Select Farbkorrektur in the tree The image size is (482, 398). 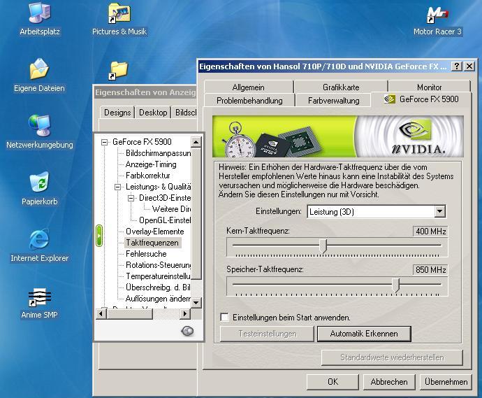[x=148, y=176]
